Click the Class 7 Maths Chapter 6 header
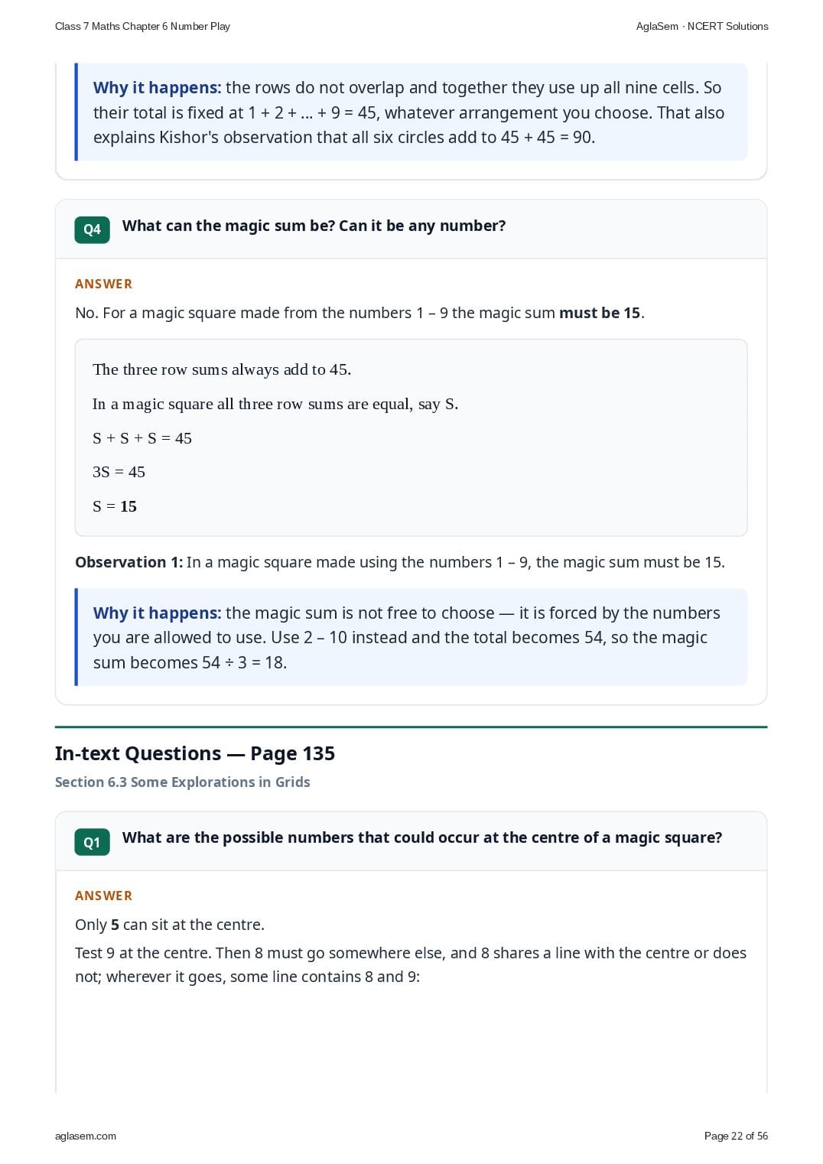823x1164 pixels. tap(142, 26)
